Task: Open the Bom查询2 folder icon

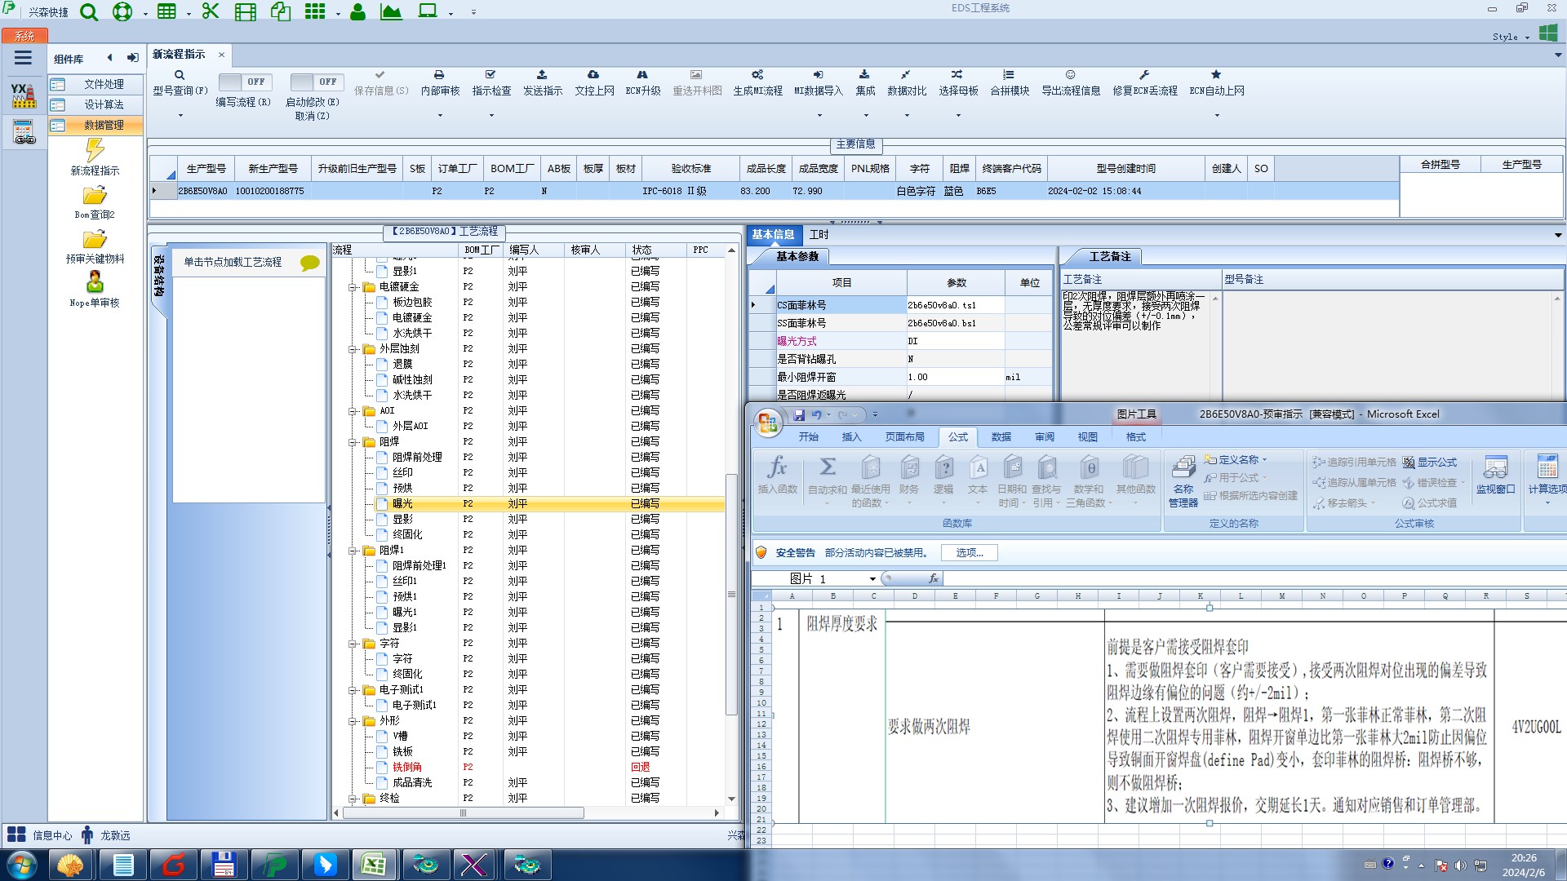Action: pyautogui.click(x=95, y=196)
